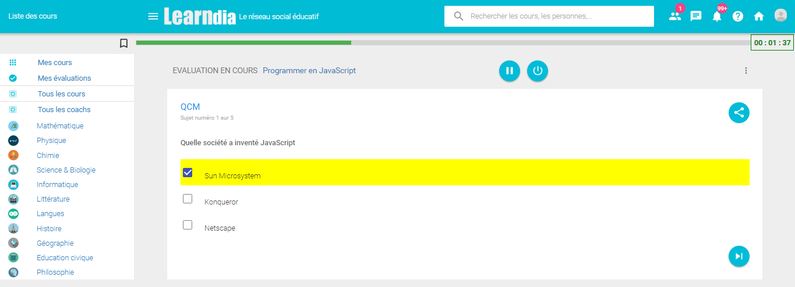Open the messages chat icon
Screen dimensions: 795x287
696,16
